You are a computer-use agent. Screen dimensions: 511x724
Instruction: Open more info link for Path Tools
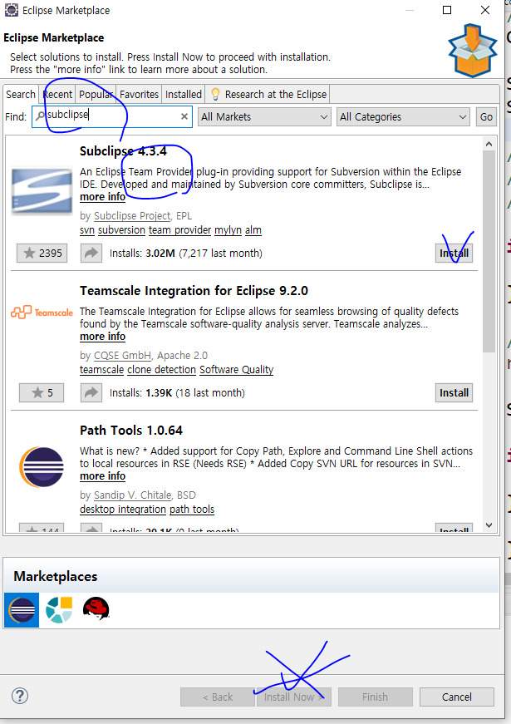coord(102,476)
